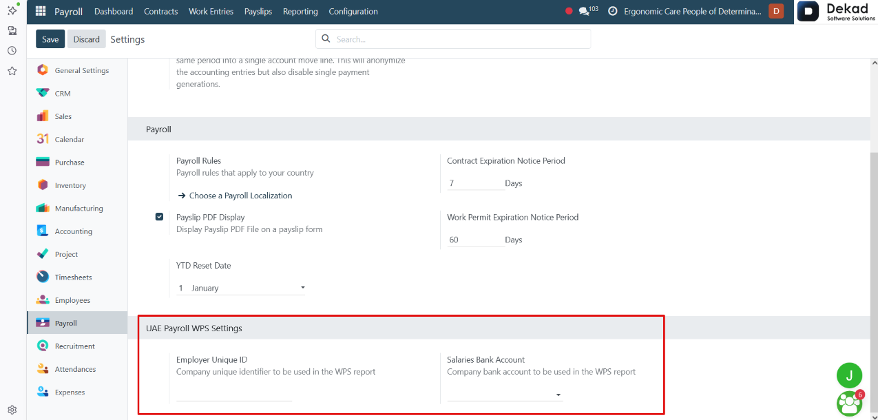Open the live chat bubble with 6 badge
Screen dimensions: 878x420
tap(849, 403)
